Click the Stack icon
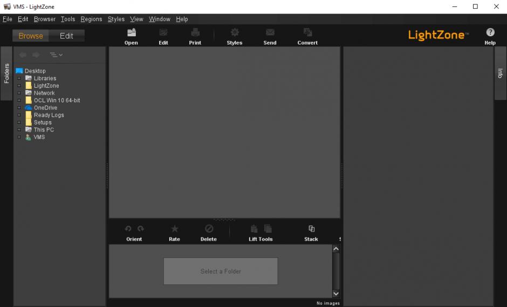The height and width of the screenshot is (307, 507). click(x=311, y=228)
